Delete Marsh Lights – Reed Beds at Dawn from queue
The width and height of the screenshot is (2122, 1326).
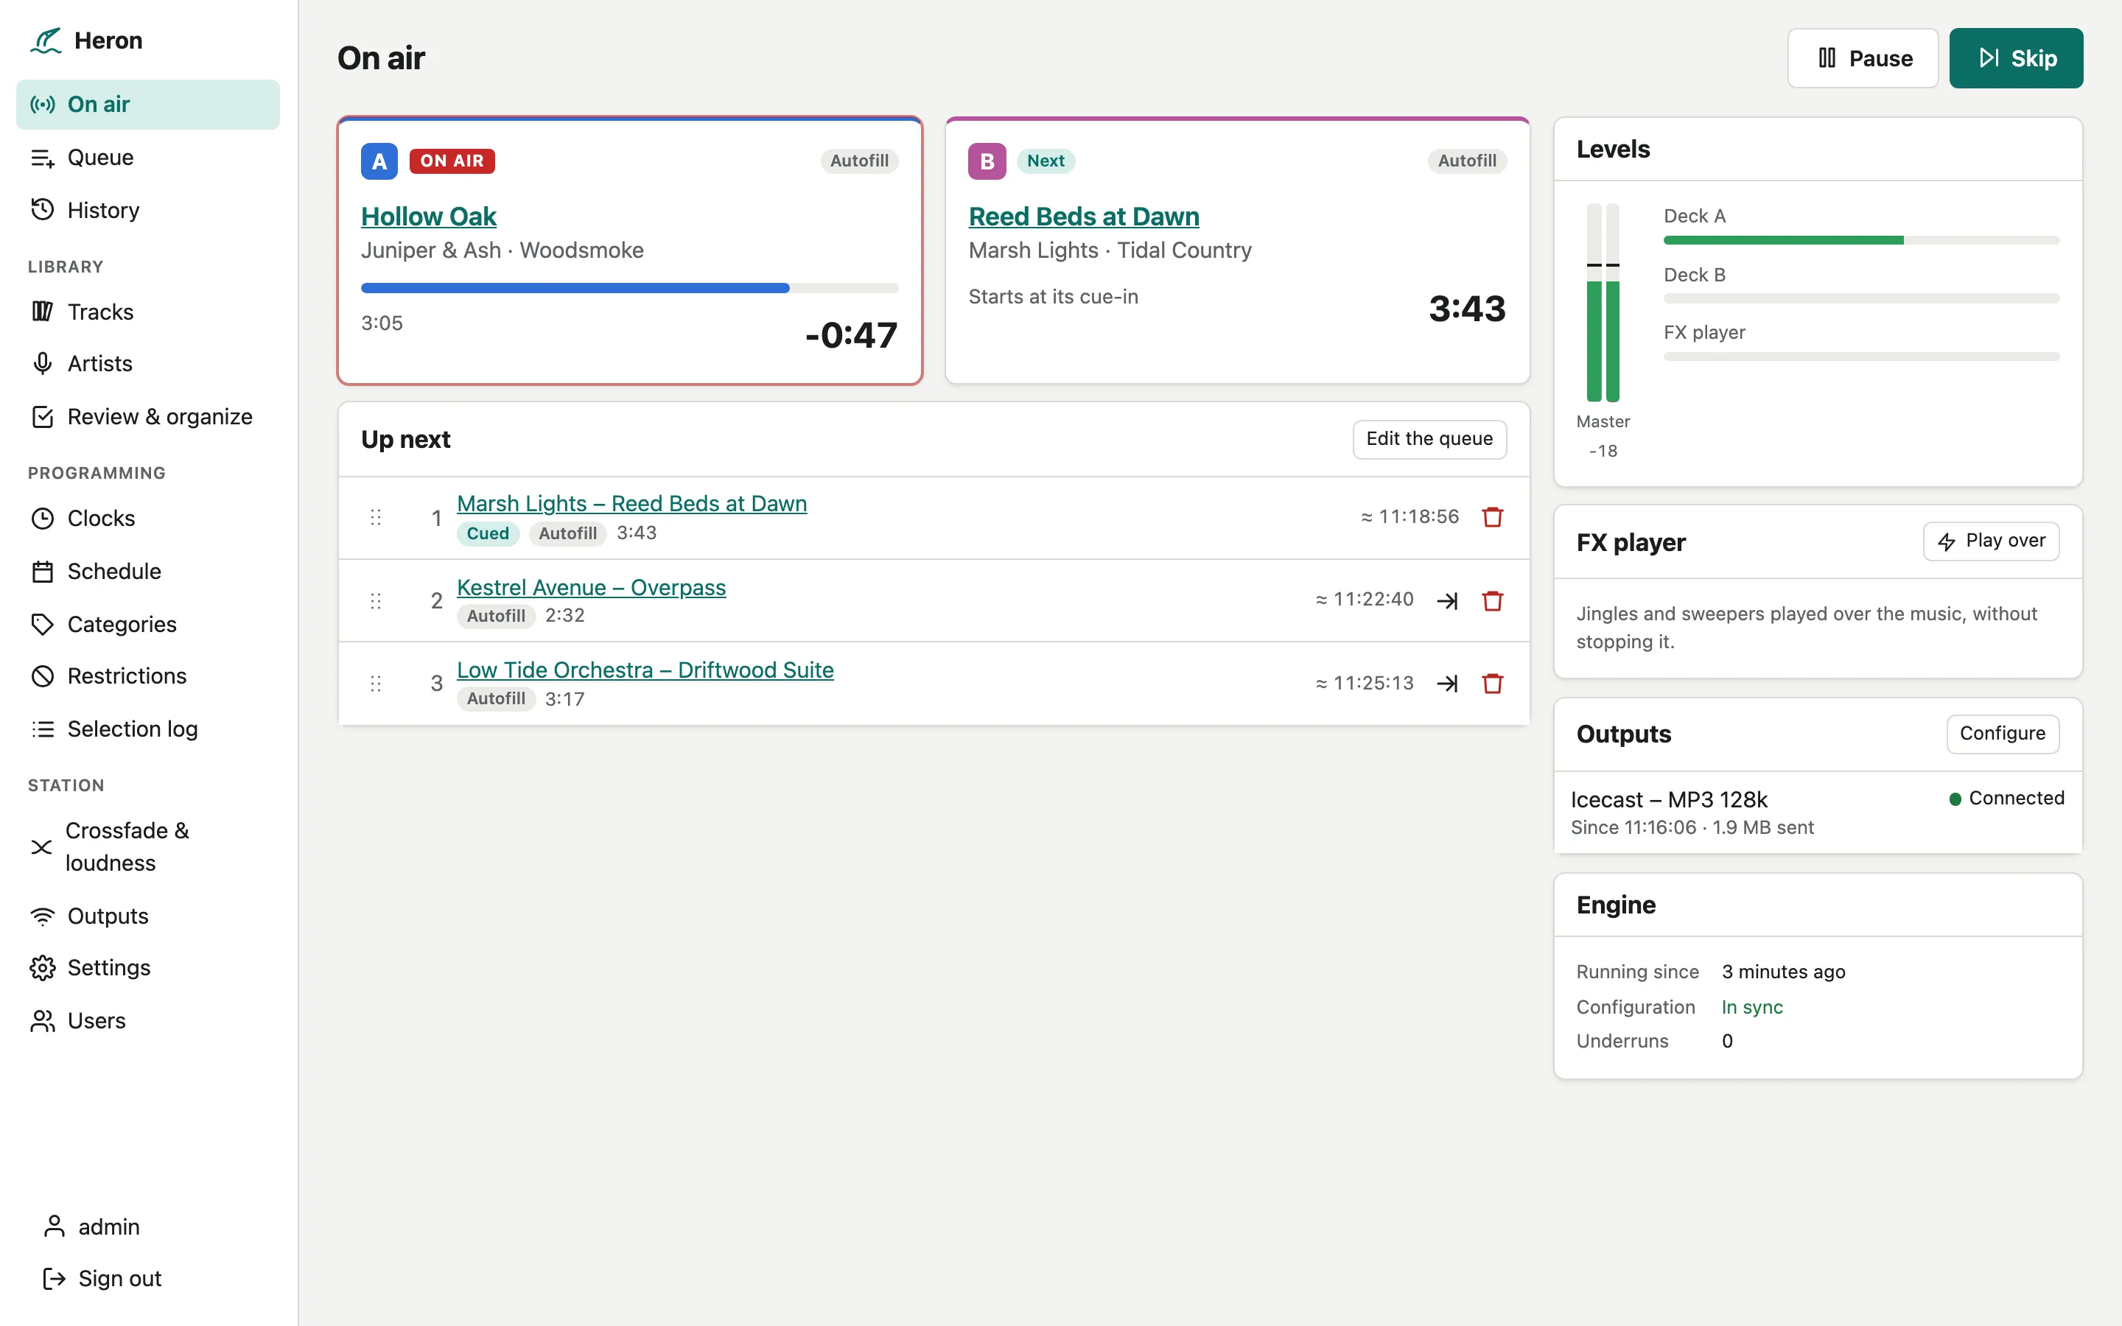click(1493, 517)
